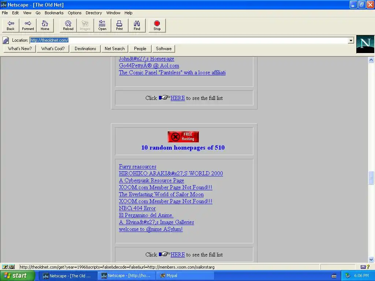This screenshot has height=281, width=375.
Task: Click the Forward toolbar button
Action: pos(28,26)
